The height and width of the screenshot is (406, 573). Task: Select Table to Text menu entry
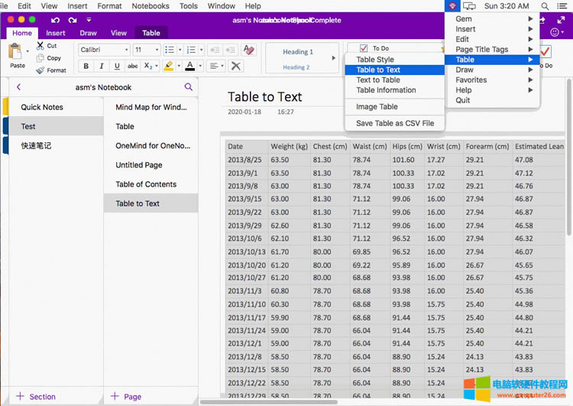click(378, 70)
